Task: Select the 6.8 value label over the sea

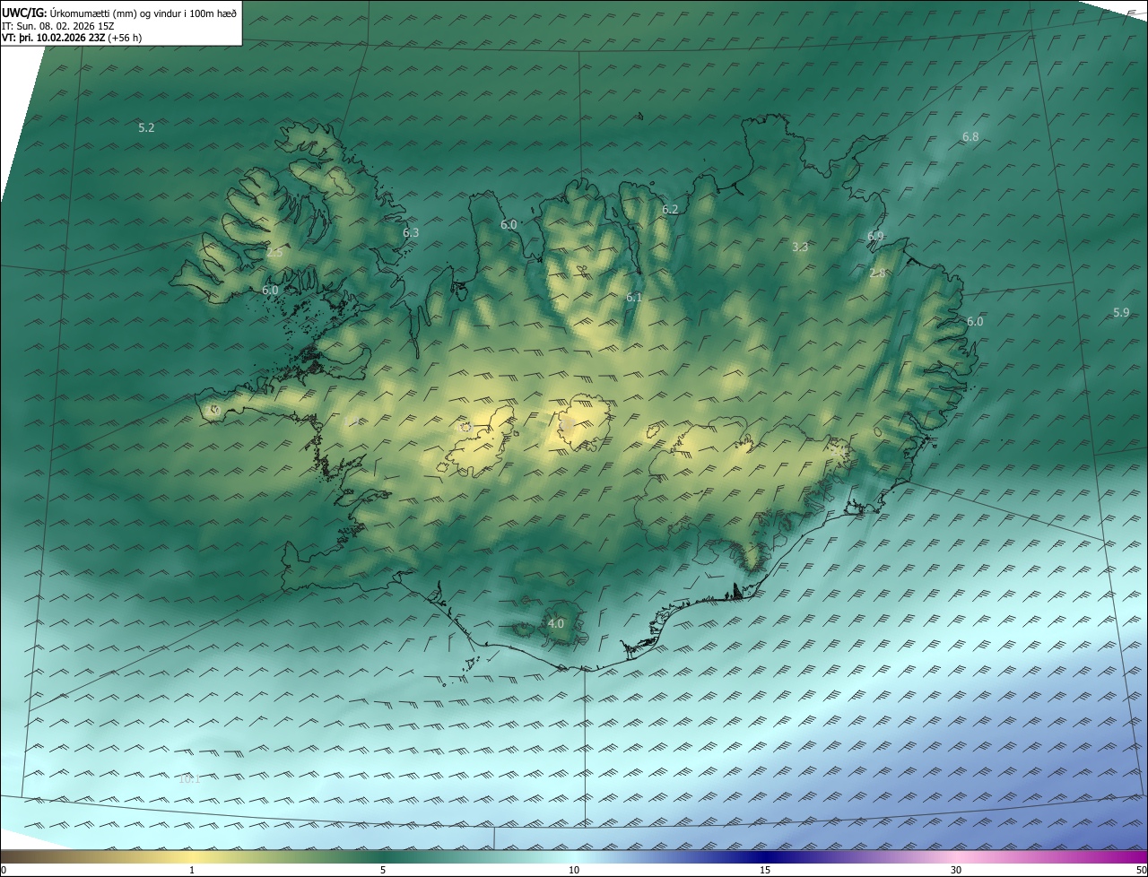Action: point(970,137)
